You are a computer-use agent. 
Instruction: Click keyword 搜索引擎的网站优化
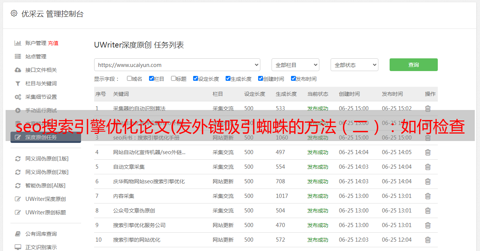[137, 240]
